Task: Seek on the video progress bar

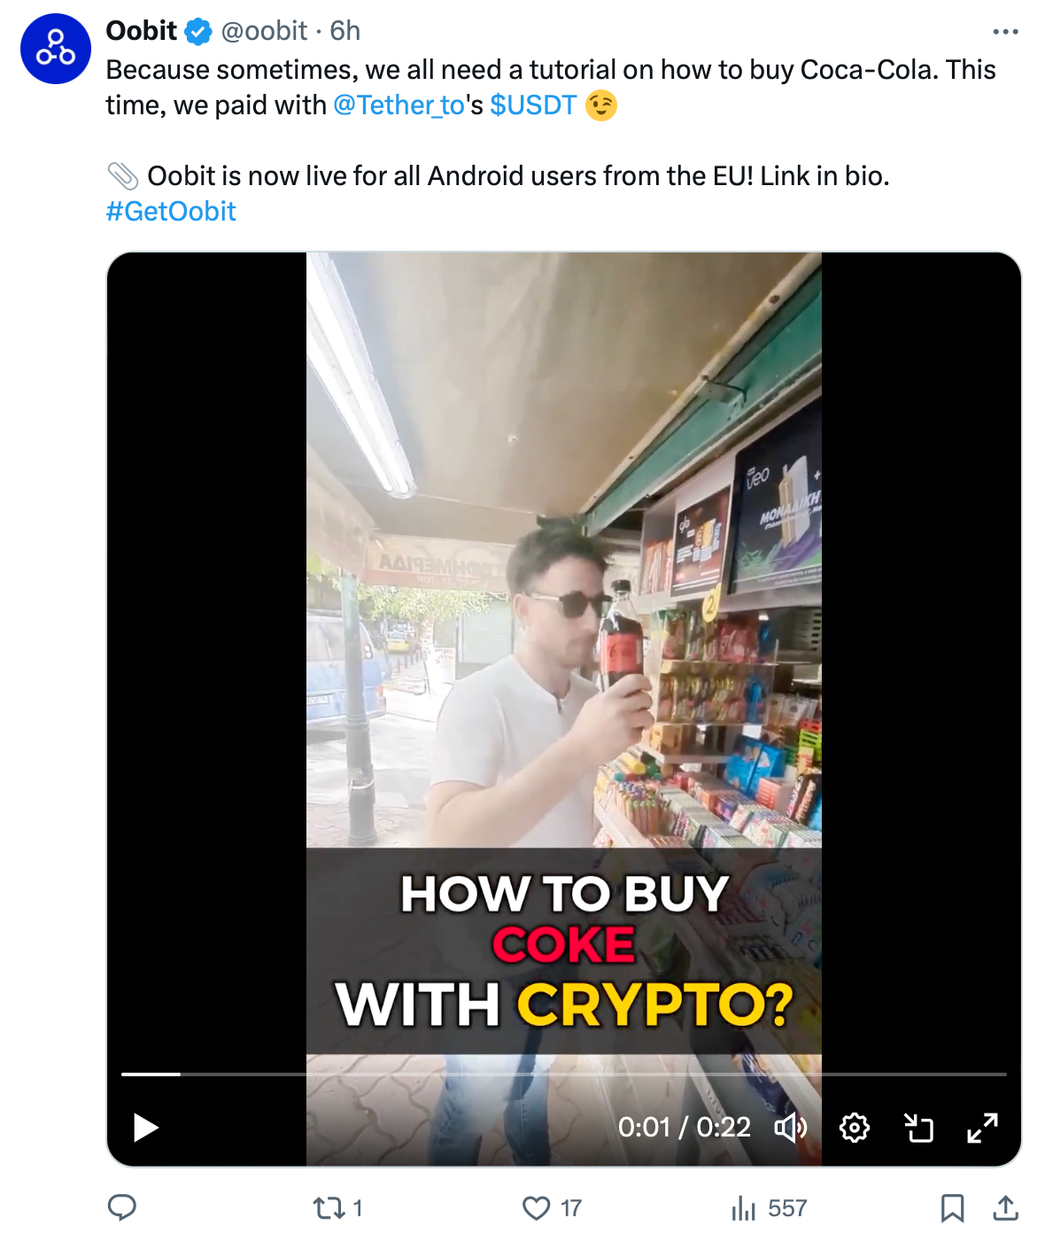Action: click(564, 1074)
